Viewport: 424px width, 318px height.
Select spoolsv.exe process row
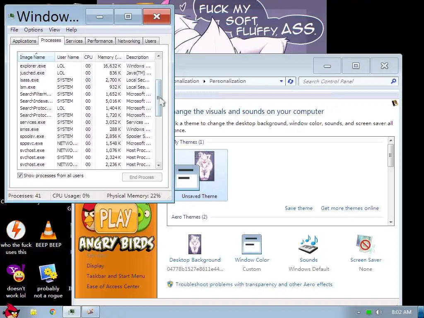coord(86,136)
